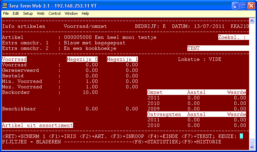Click the scrollbar down arrow
Viewport: 257px width, 152px height.
click(x=253, y=147)
